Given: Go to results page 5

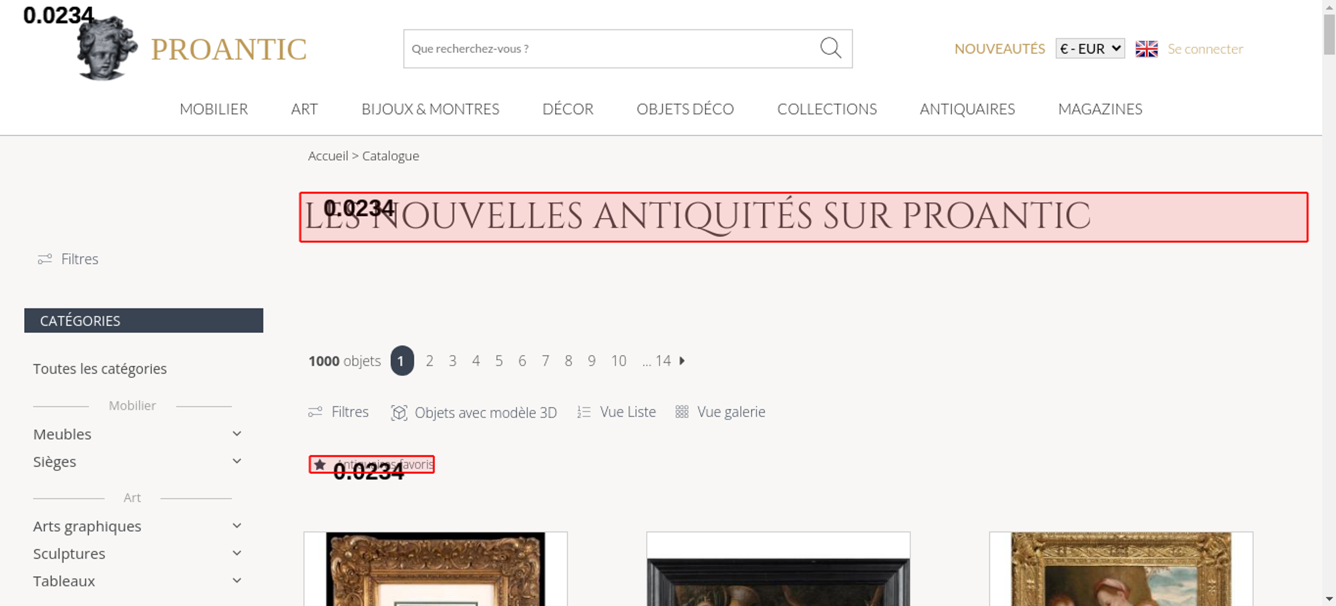Looking at the screenshot, I should (x=499, y=360).
